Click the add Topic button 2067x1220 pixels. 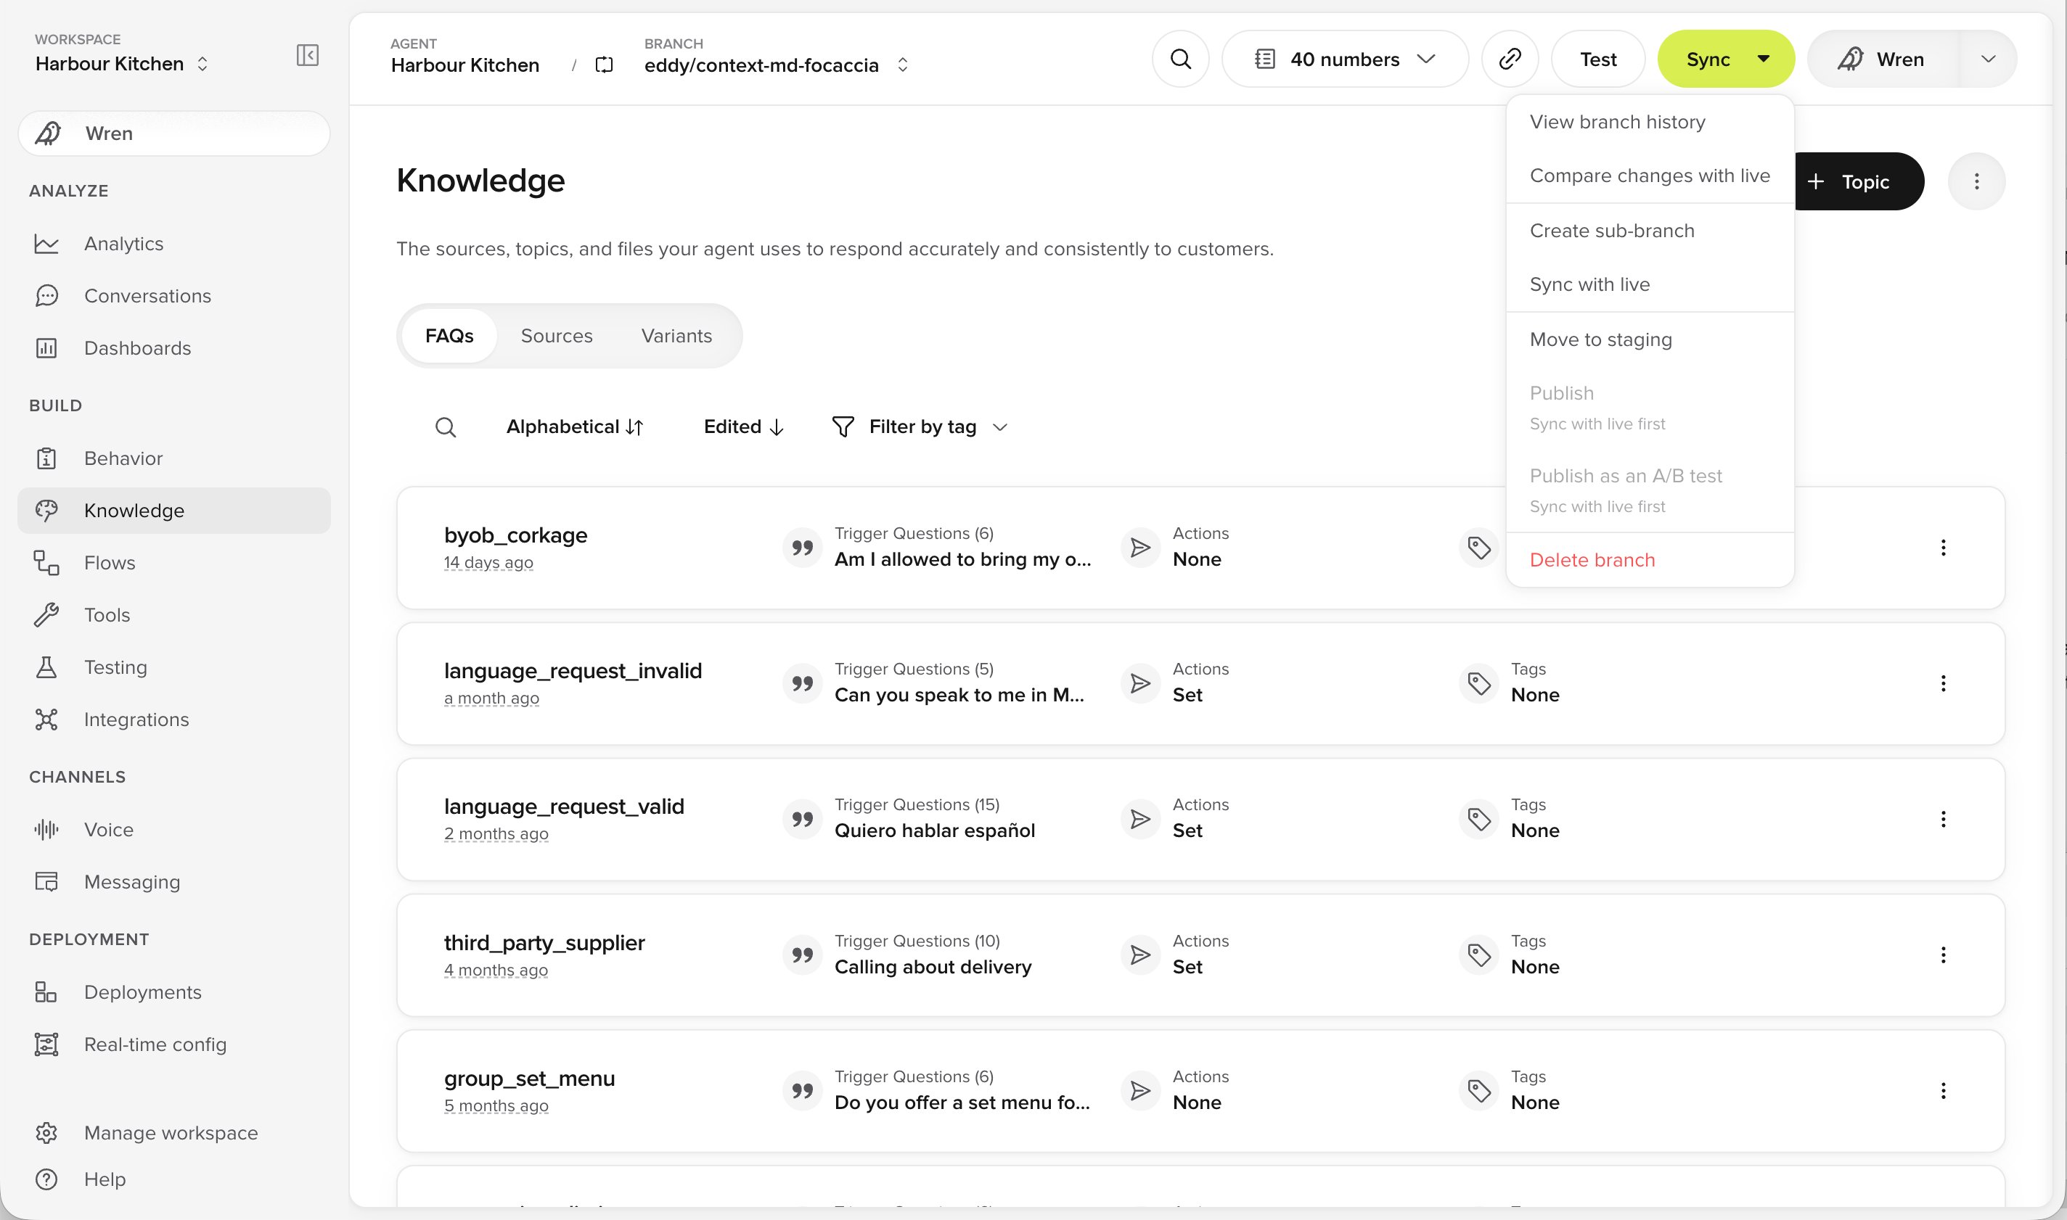point(1859,181)
